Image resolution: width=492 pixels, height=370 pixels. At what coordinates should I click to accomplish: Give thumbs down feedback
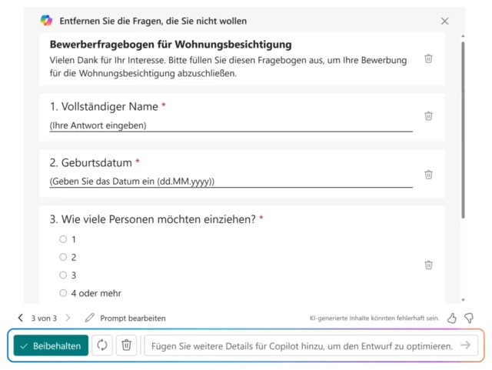(469, 318)
